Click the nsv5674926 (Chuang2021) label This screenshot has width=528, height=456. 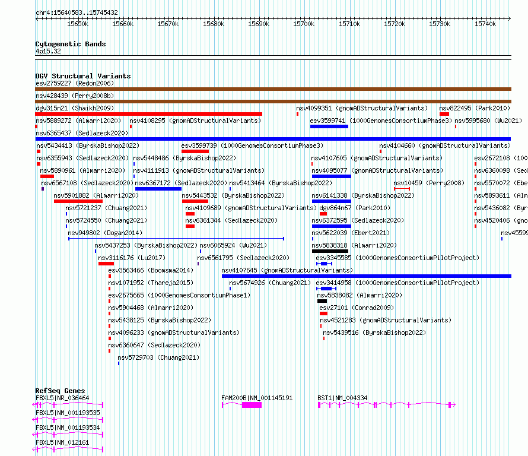point(271,283)
